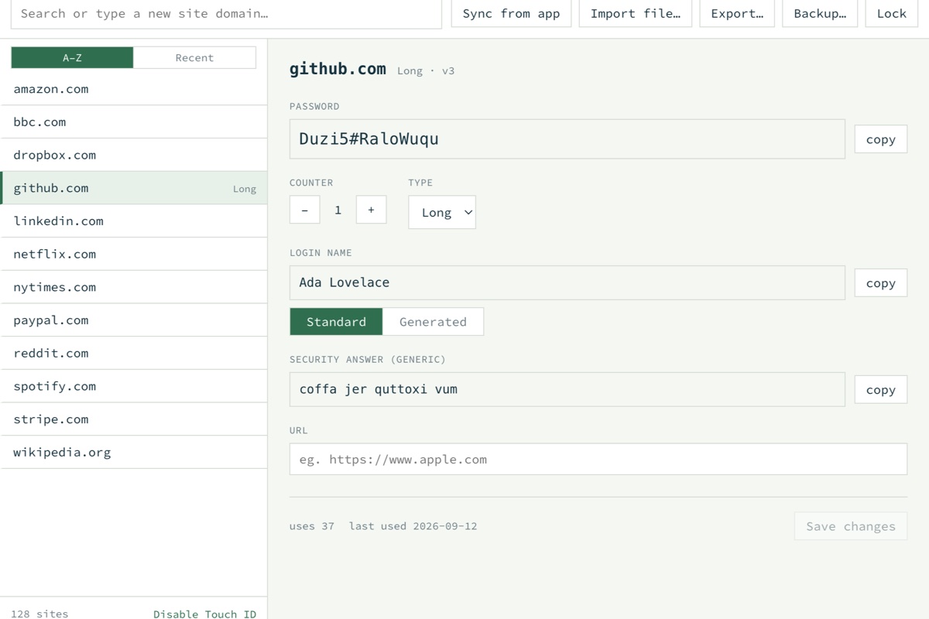This screenshot has height=619, width=929.
Task: Lock the password vault
Action: point(892,13)
